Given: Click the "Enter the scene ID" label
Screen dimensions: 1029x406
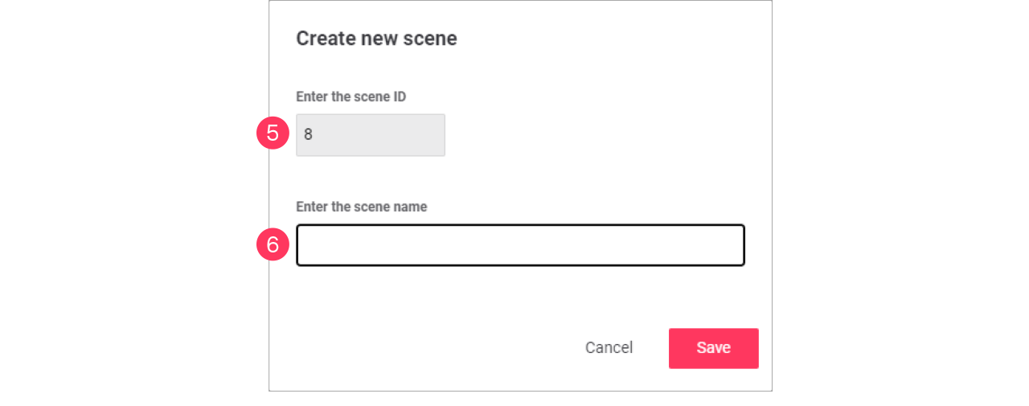Looking at the screenshot, I should point(351,96).
